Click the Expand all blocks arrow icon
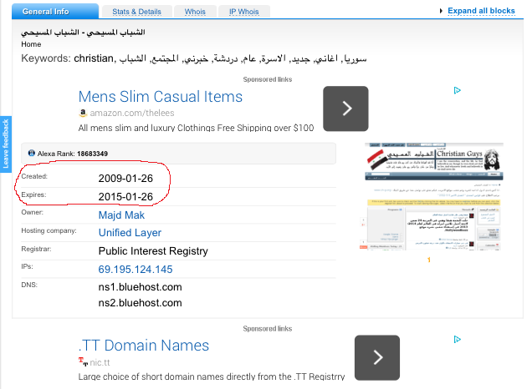This screenshot has width=527, height=389. pyautogui.click(x=441, y=11)
